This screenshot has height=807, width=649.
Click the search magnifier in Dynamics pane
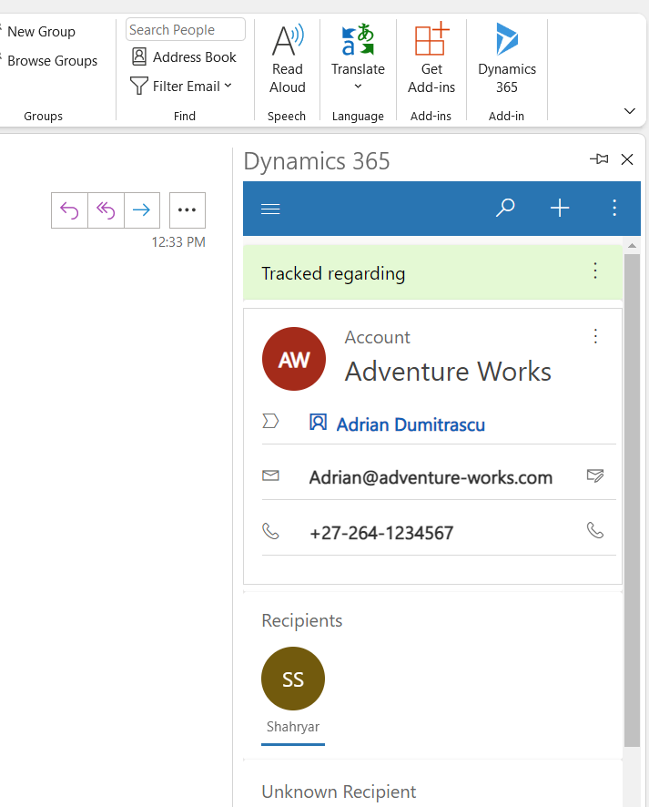tap(505, 208)
